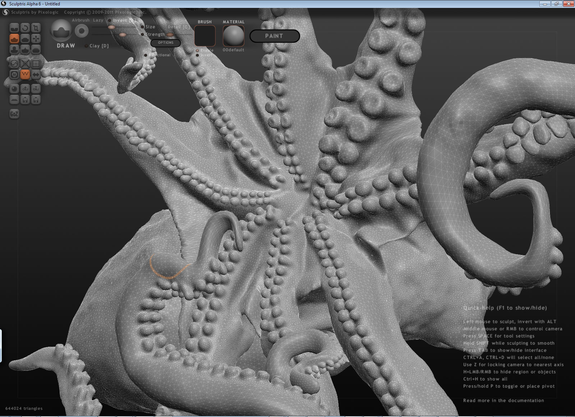The height and width of the screenshot is (417, 575).
Task: Click the Size slider handle
Action: (x=111, y=27)
